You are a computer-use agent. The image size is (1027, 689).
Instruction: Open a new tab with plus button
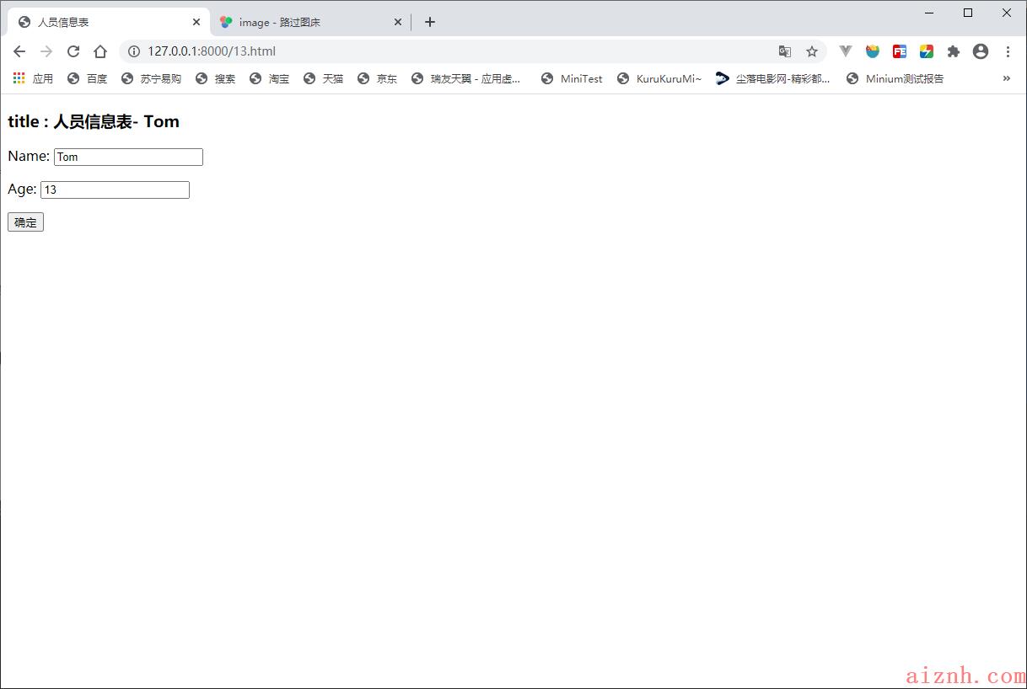click(x=430, y=22)
